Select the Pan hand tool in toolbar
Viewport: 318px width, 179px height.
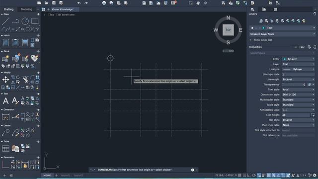click(198, 3)
